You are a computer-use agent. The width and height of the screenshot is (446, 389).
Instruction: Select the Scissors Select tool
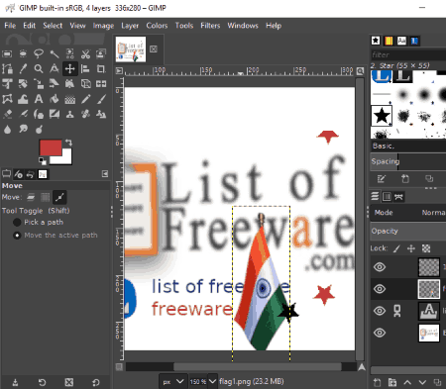pyautogui.click(x=85, y=53)
